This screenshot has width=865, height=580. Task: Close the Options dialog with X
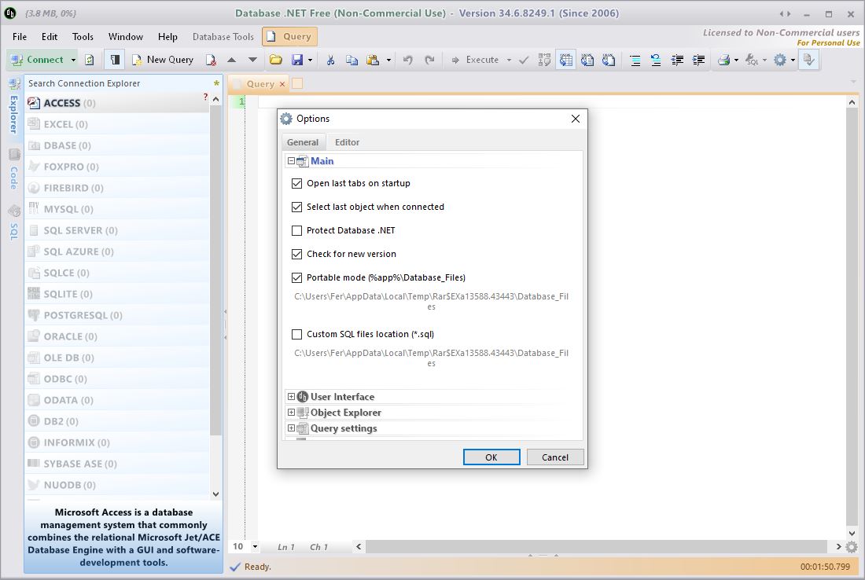point(576,119)
